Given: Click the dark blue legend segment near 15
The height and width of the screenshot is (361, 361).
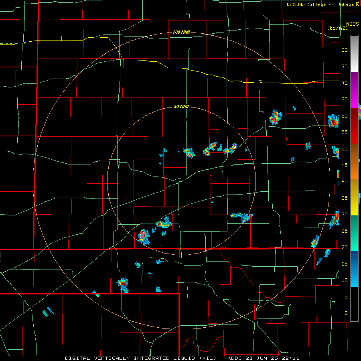Looking at the screenshot, I should coord(354,260).
